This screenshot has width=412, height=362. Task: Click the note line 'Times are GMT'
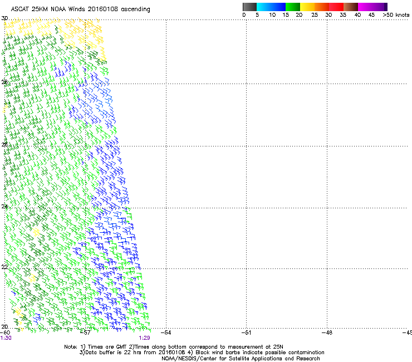click(x=107, y=347)
